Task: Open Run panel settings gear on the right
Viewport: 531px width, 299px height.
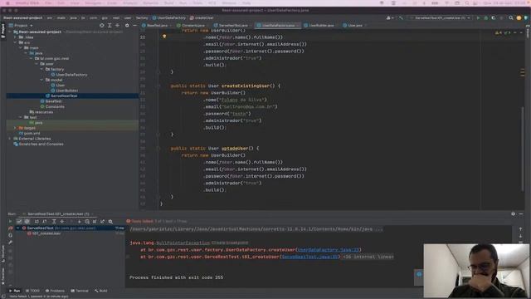Action: (x=513, y=214)
